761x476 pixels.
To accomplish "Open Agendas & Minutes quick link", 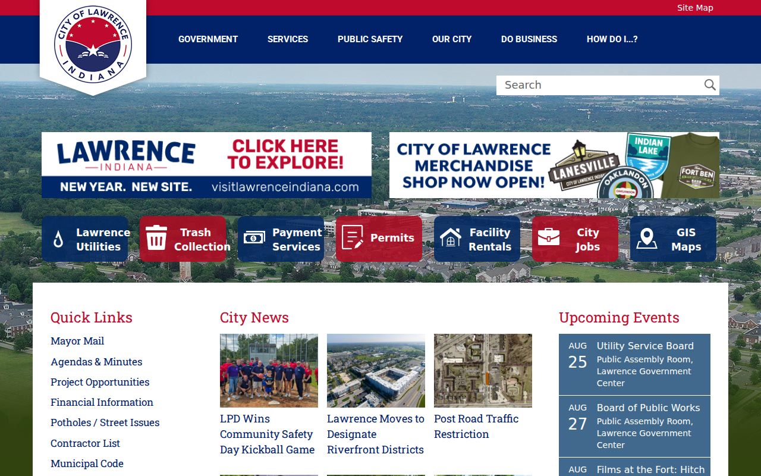I will point(96,362).
